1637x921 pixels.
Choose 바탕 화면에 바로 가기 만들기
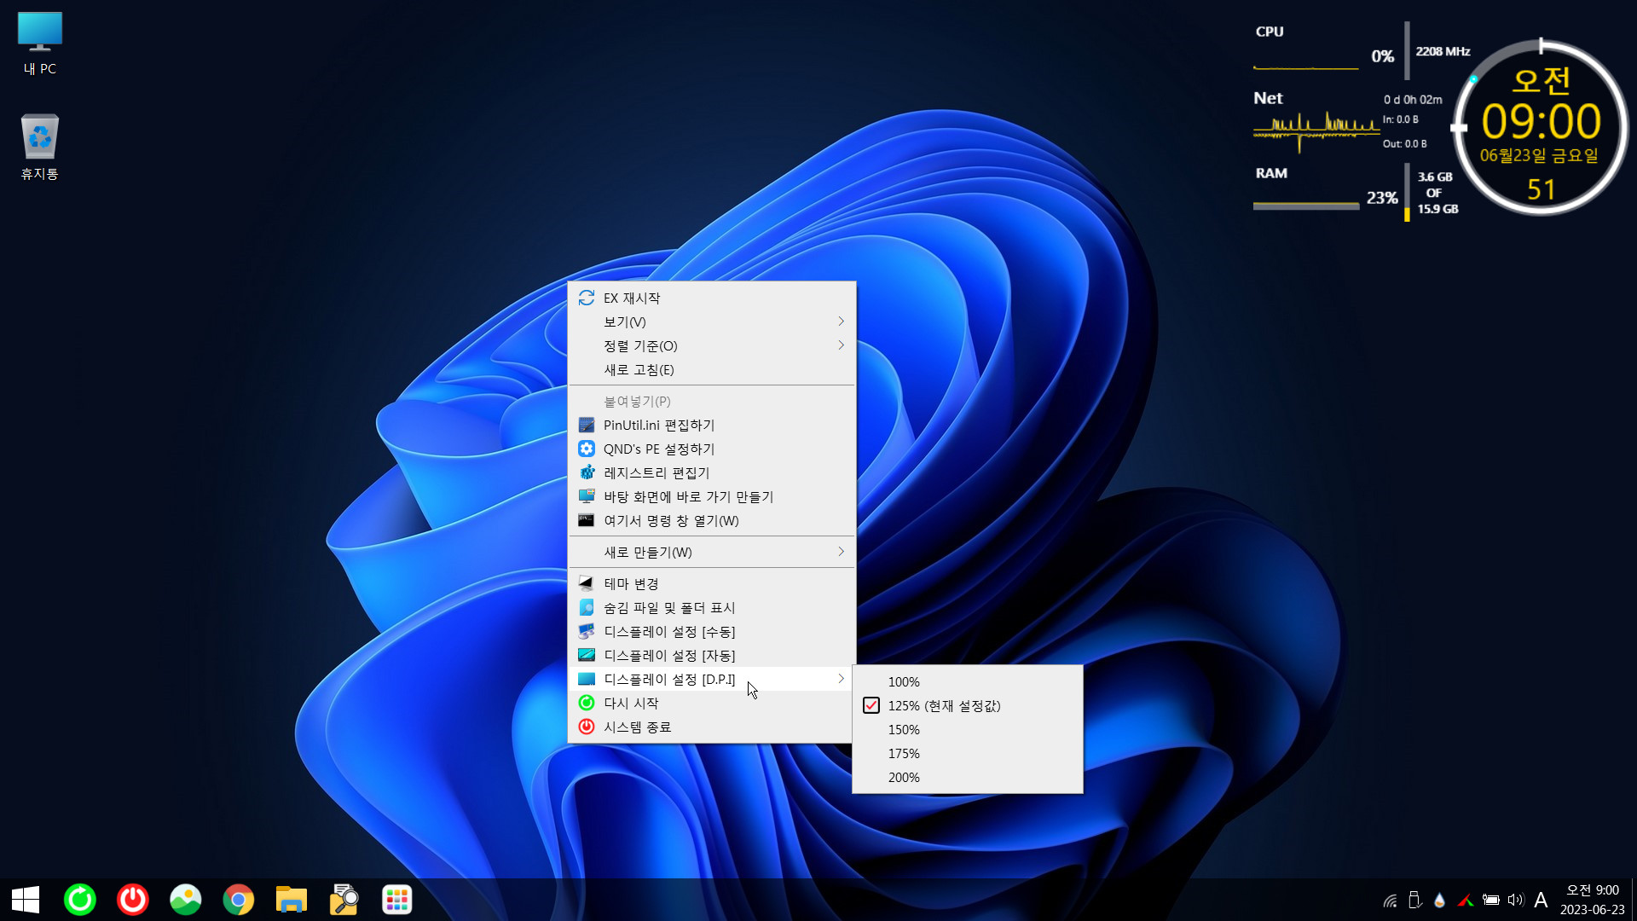(x=712, y=496)
